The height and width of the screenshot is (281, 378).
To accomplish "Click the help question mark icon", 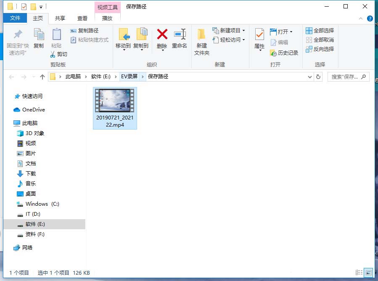I will point(370,19).
